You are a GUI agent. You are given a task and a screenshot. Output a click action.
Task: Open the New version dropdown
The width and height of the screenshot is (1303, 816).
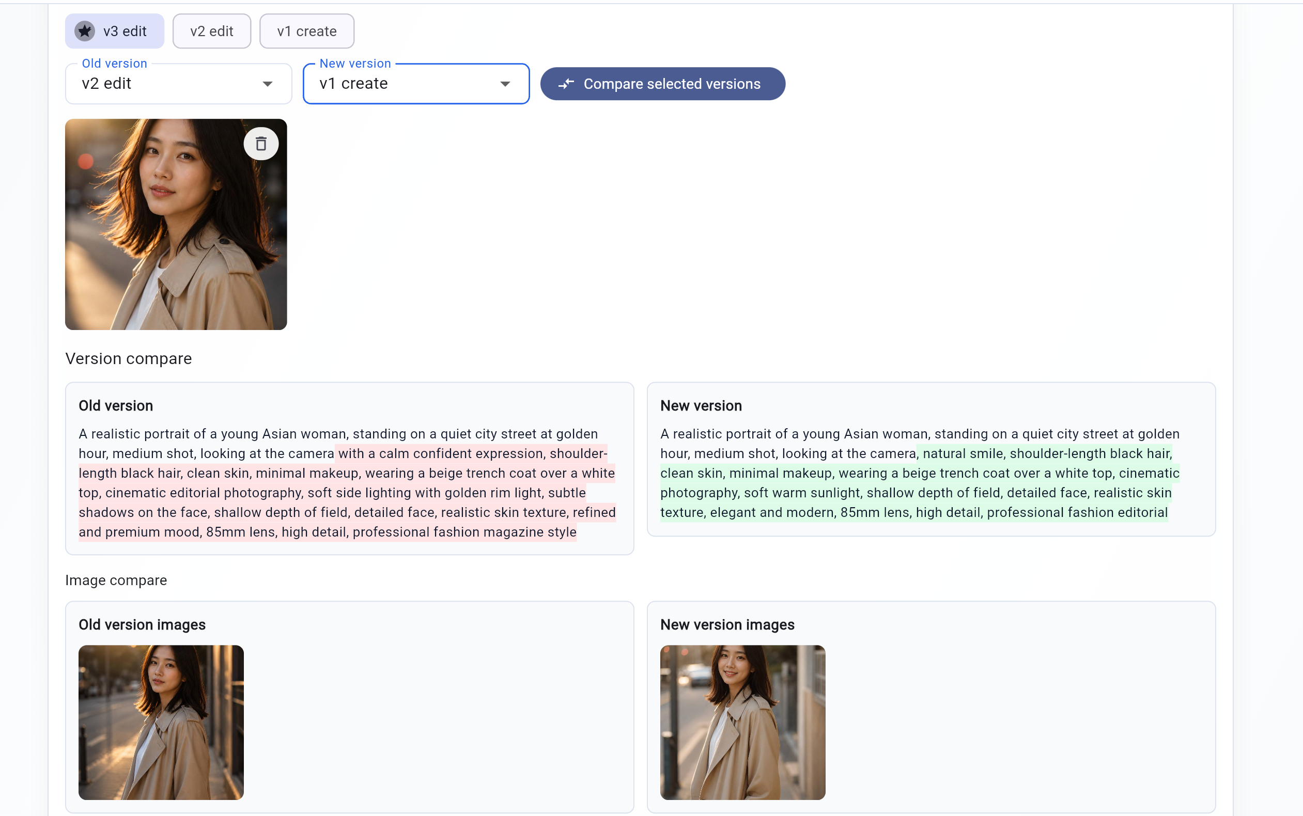(x=416, y=84)
